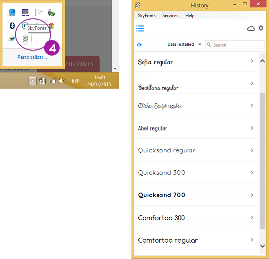Switch to list view icon
The image size is (269, 259).
140,29
